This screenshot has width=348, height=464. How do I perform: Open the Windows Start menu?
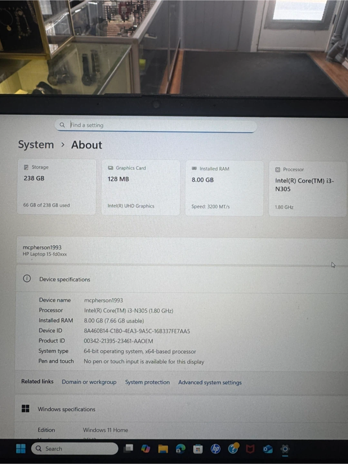21,449
